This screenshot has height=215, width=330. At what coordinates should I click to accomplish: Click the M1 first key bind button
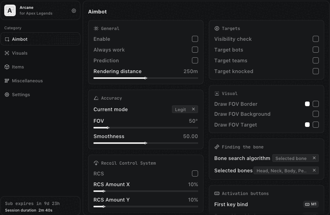tap(311, 204)
